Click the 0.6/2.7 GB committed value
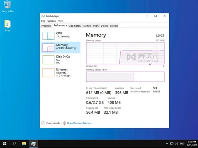The image size is (198, 148). (x=95, y=103)
